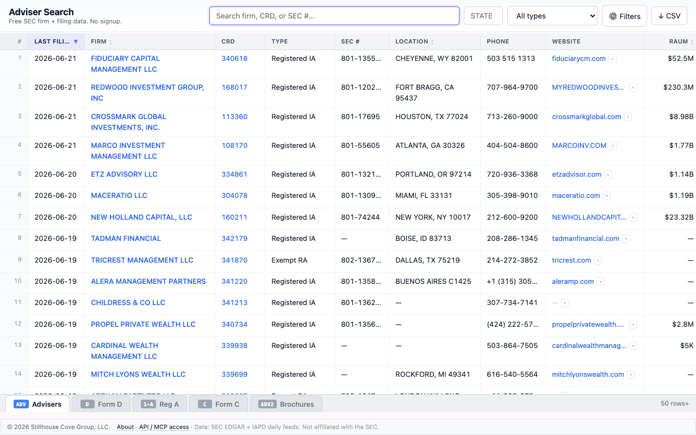Screen dimensions: 696x435
Task: Expand website menu for MARCOINV.COM
Action: tap(613, 146)
